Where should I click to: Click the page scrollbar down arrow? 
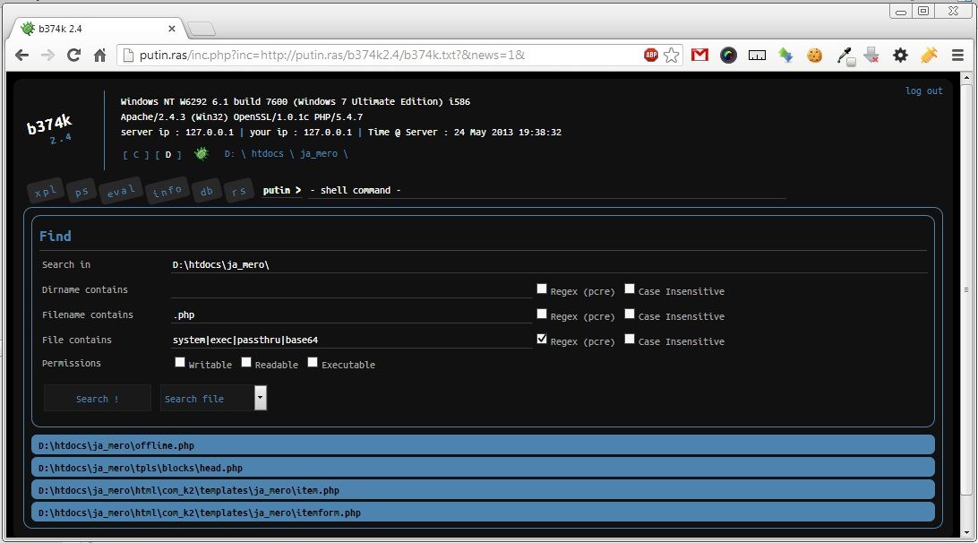tap(966, 531)
